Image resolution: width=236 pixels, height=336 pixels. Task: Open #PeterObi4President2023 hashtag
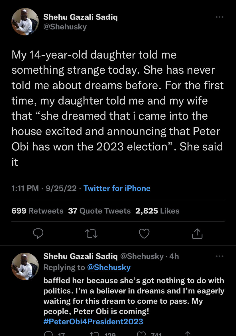(93, 321)
